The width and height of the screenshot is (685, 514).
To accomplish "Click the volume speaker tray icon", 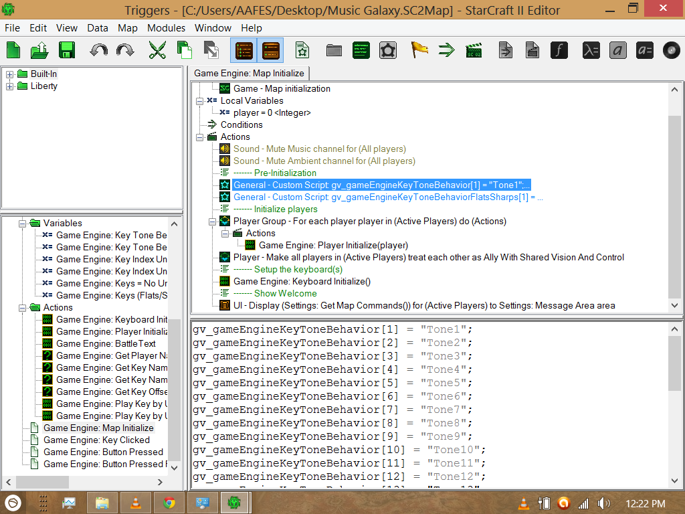I will pyautogui.click(x=603, y=503).
